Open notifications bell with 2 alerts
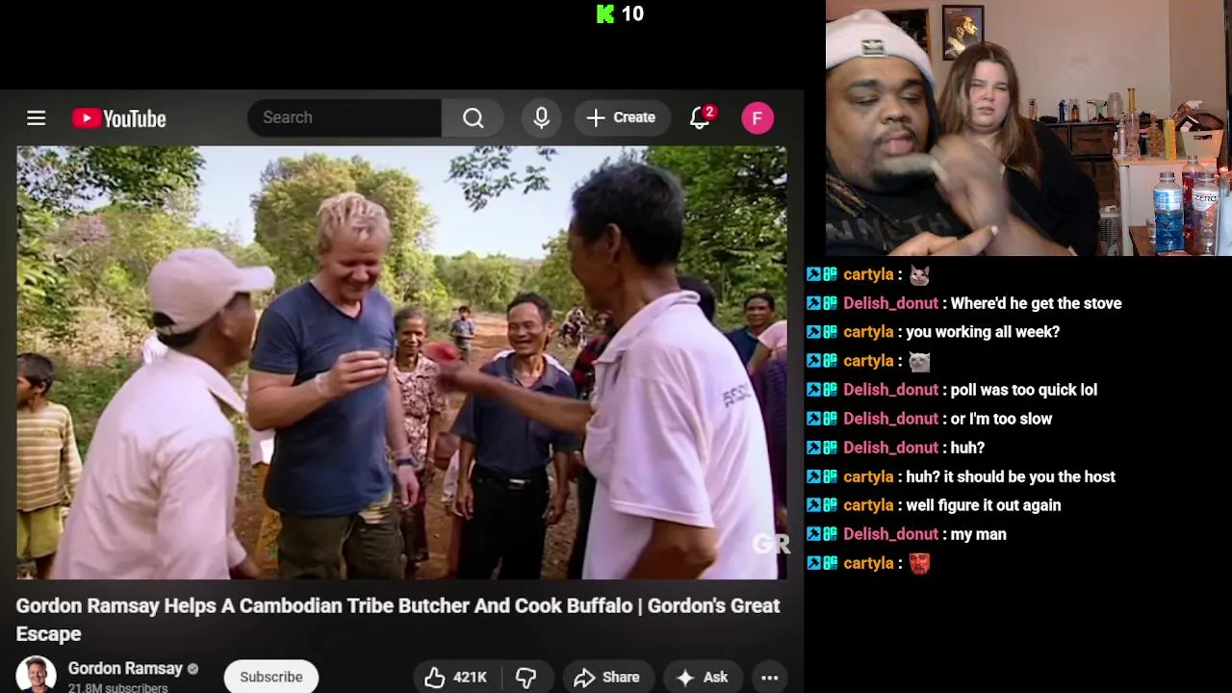Viewport: 1232px width, 693px height. click(x=701, y=117)
